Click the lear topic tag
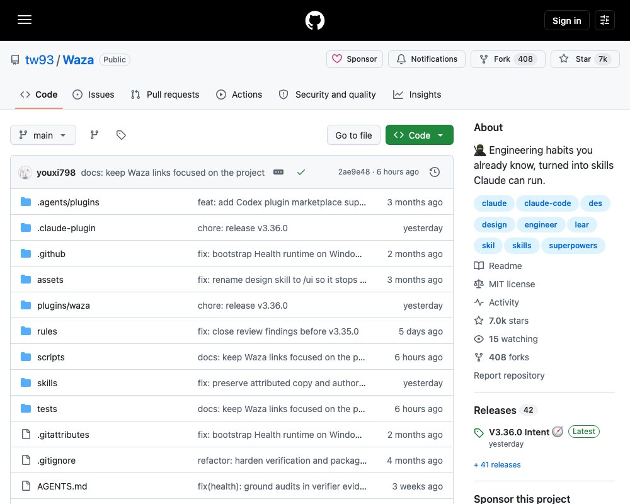Viewport: 630px width, 504px height. tap(581, 225)
